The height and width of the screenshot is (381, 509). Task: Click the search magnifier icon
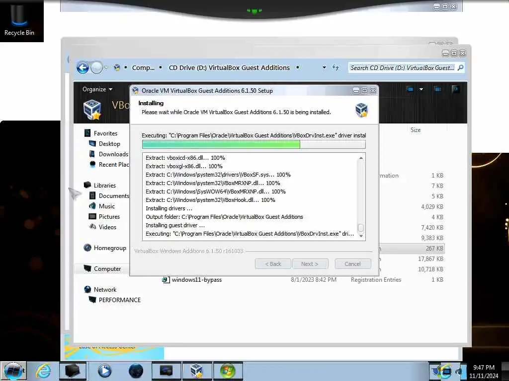460,67
